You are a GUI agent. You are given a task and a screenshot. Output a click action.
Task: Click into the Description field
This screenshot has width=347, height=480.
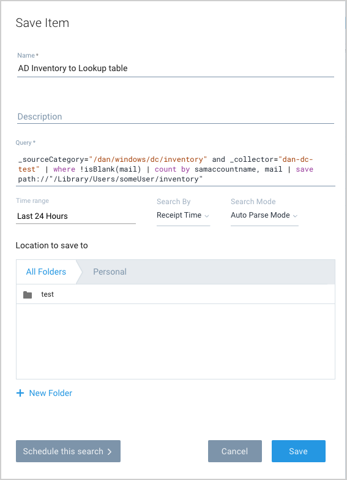(176, 116)
